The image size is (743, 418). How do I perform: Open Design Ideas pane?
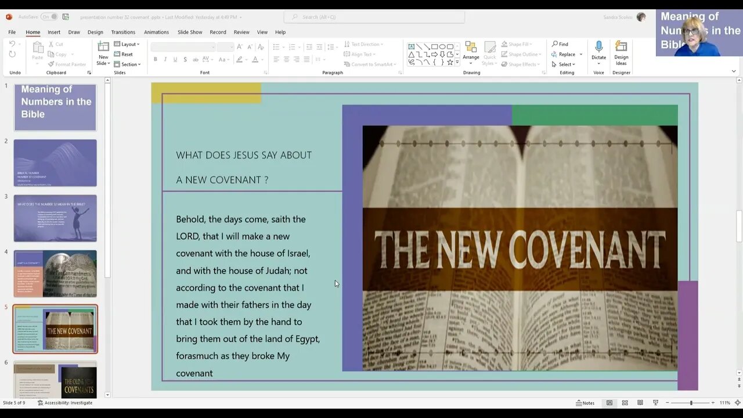click(621, 53)
